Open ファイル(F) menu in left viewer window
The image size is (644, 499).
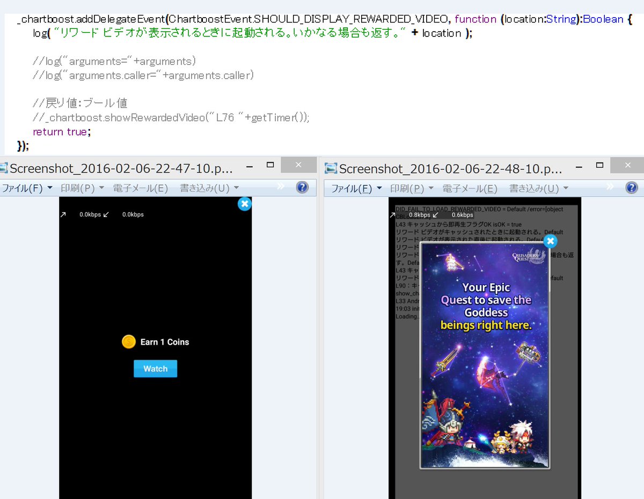pyautogui.click(x=27, y=188)
